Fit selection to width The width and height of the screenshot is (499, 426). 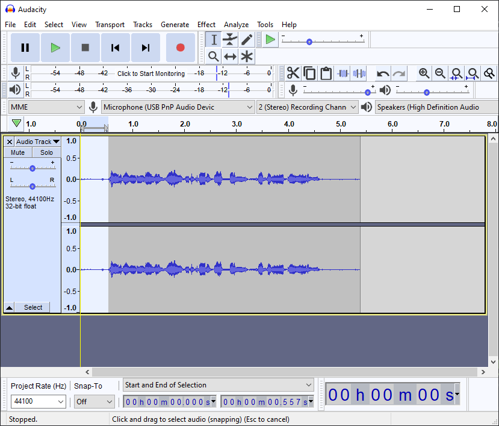[x=457, y=74]
